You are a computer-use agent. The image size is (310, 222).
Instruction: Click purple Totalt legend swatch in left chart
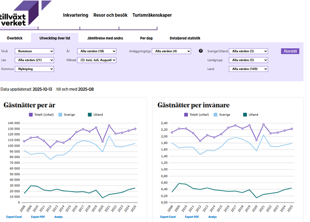pyautogui.click(x=31, y=115)
